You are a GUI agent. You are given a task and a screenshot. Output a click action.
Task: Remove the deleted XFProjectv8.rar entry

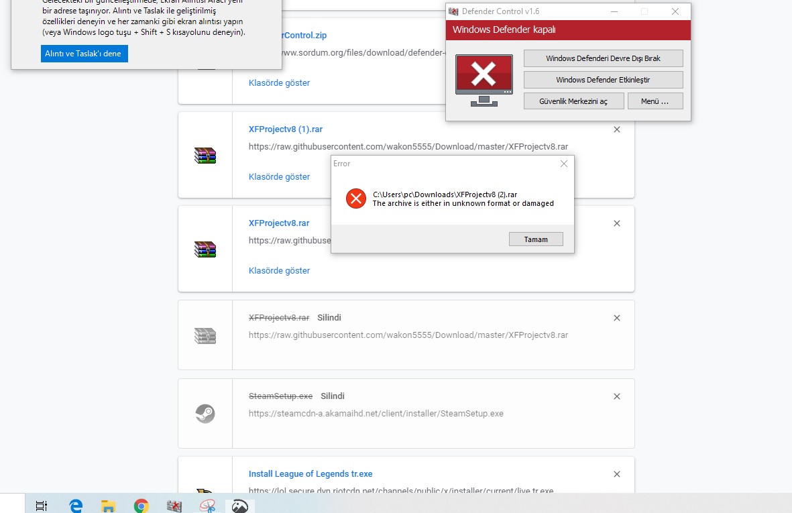[617, 318]
